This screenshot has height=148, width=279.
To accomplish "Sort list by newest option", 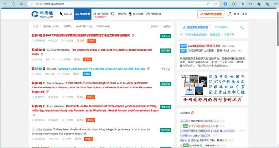I will pyautogui.click(x=155, y=26).
